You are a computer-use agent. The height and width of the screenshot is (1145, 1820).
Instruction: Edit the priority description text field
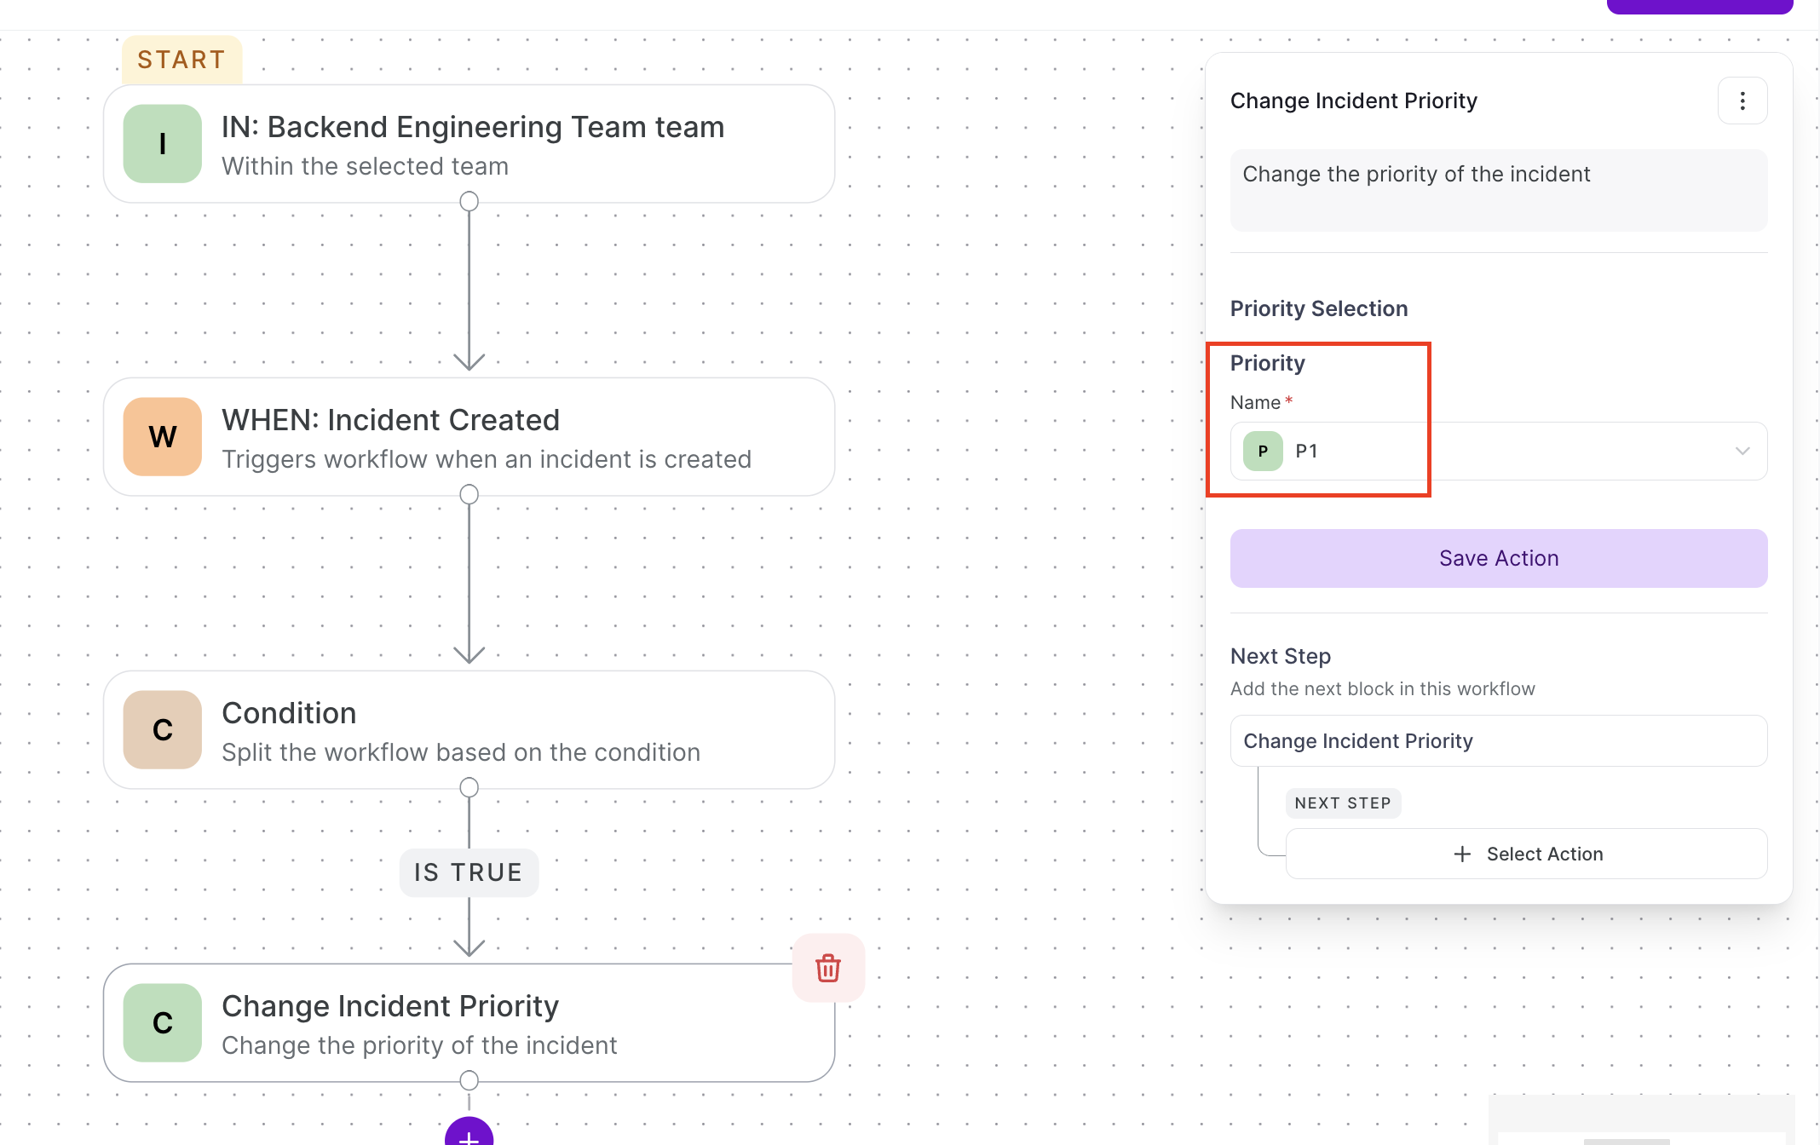(1499, 190)
